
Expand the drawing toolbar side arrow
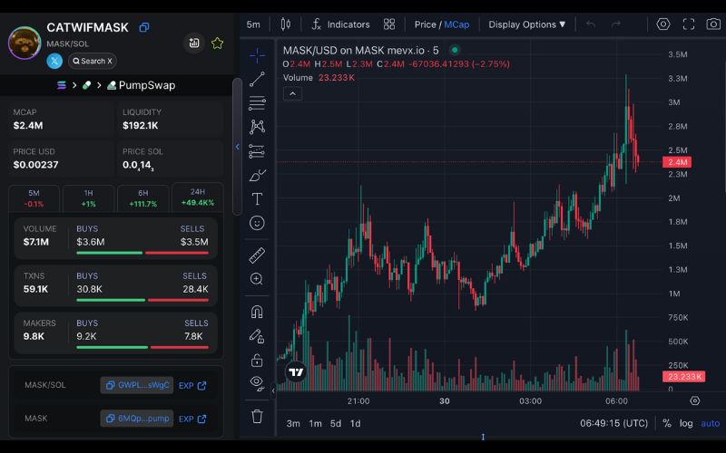[273, 391]
